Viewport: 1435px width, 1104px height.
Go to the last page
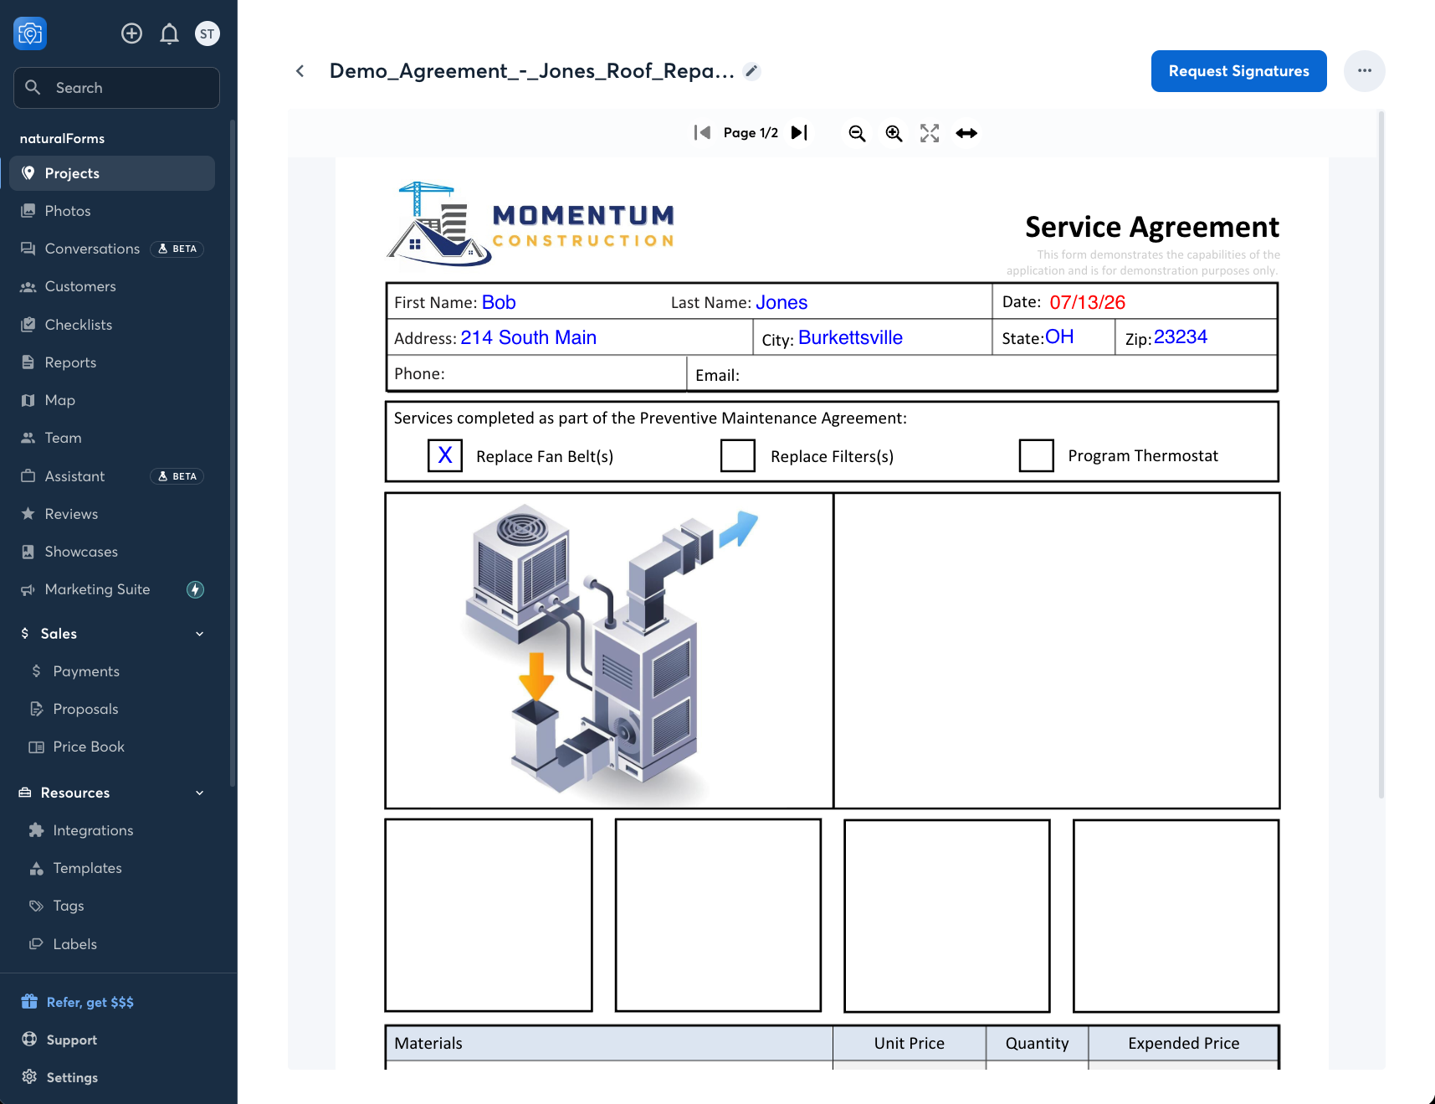(799, 132)
